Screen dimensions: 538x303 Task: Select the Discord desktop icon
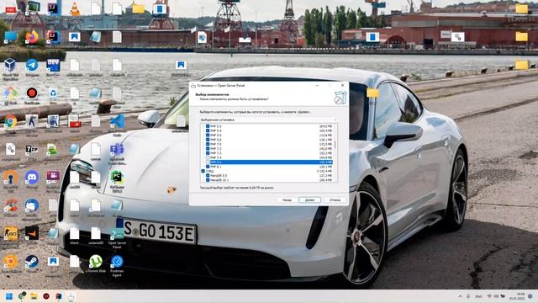pyautogui.click(x=32, y=178)
